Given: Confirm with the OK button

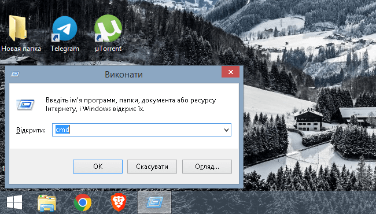Looking at the screenshot, I should [98, 167].
